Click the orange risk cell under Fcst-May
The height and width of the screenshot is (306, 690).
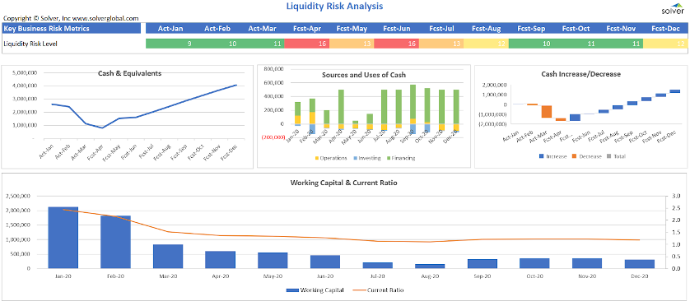(x=352, y=44)
